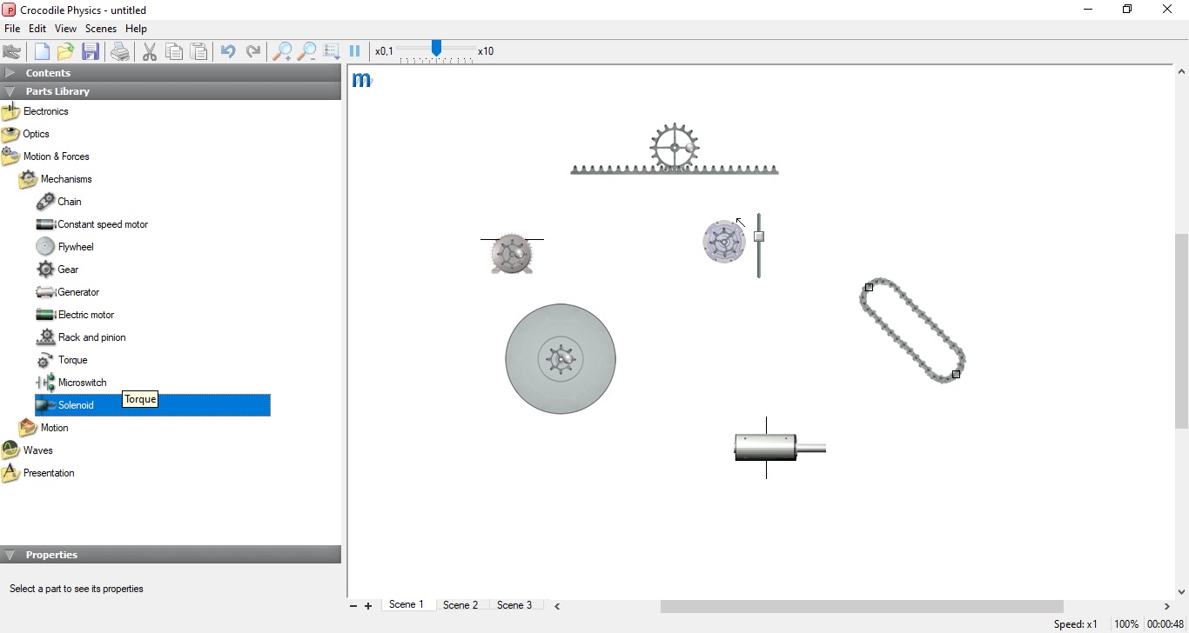Click the vertical scrollbar down arrow

coord(1181,592)
